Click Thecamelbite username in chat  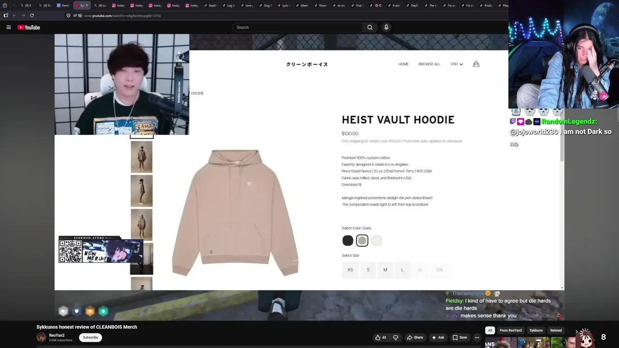[x=468, y=293]
